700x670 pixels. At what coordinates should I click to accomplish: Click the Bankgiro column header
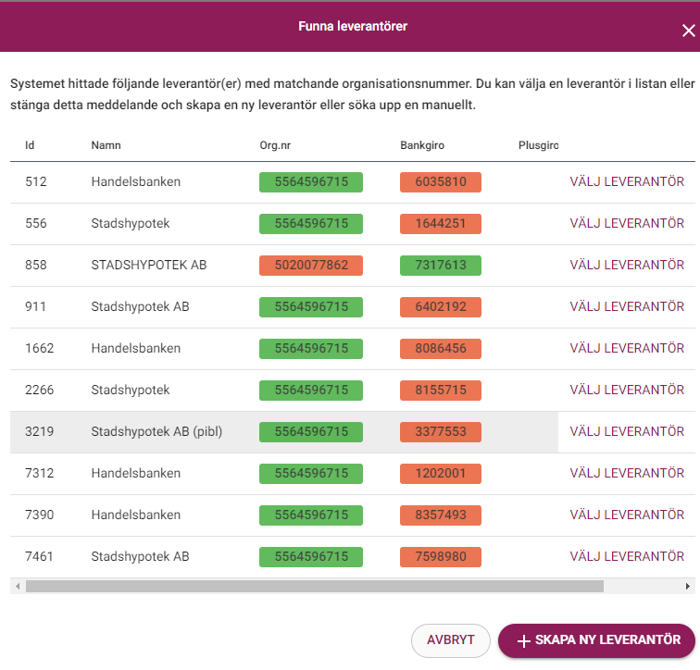click(422, 145)
